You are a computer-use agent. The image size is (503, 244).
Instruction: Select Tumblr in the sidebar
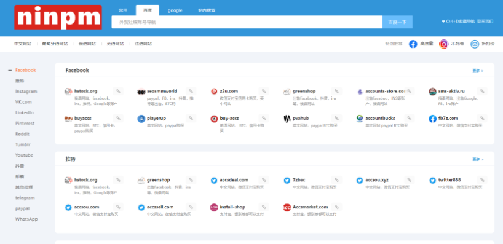click(23, 144)
